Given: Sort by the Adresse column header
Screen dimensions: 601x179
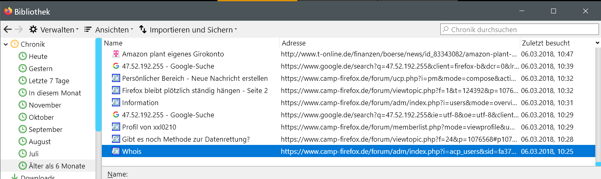Looking at the screenshot, I should (294, 43).
